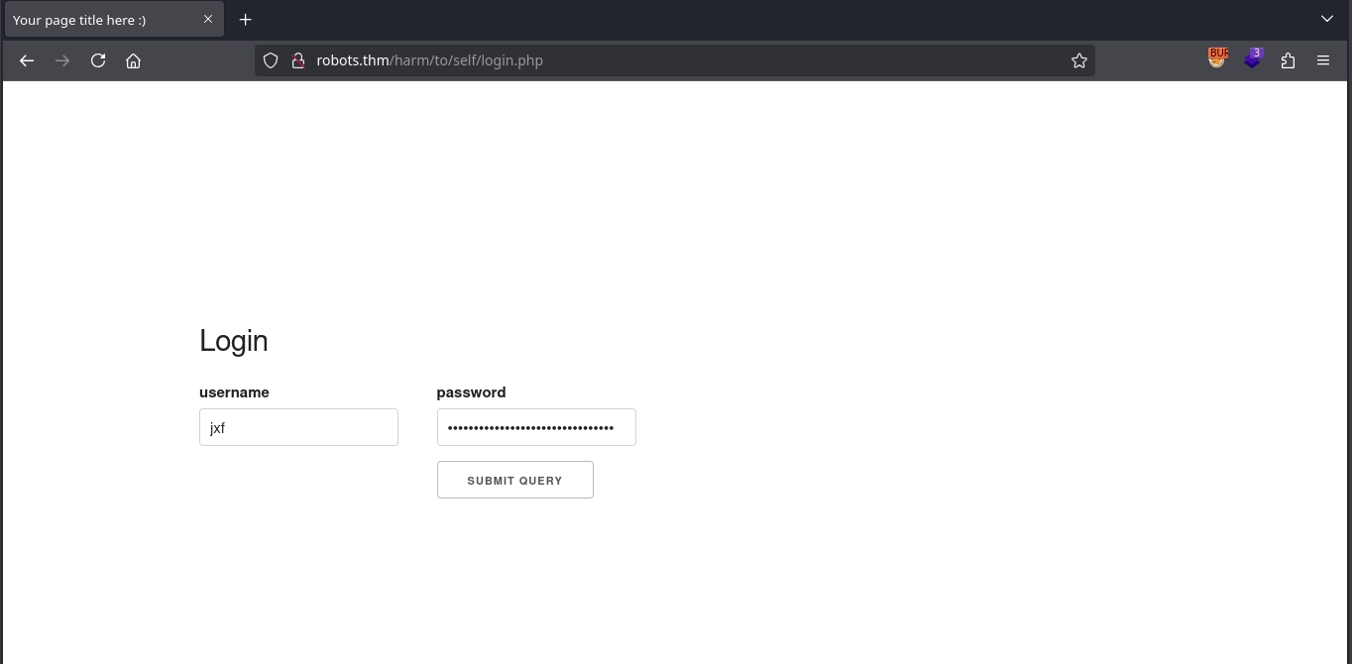
Task: Open the purple extension with badge 3
Action: (1253, 59)
